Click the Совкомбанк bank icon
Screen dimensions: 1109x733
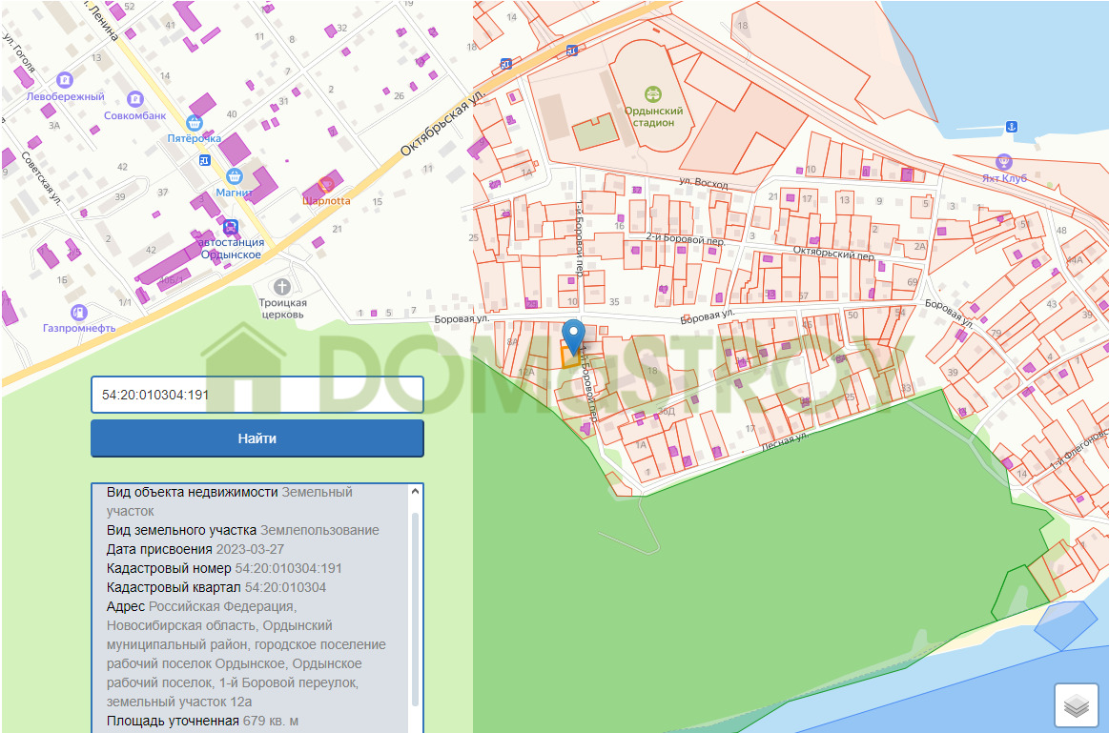(x=134, y=99)
